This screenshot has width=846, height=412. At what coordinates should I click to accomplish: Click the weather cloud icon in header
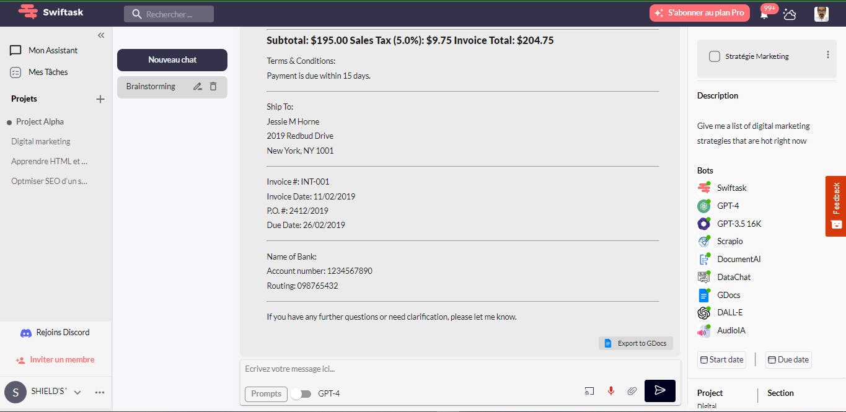790,14
